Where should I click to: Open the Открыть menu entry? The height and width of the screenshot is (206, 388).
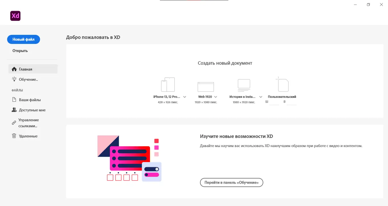(x=20, y=50)
